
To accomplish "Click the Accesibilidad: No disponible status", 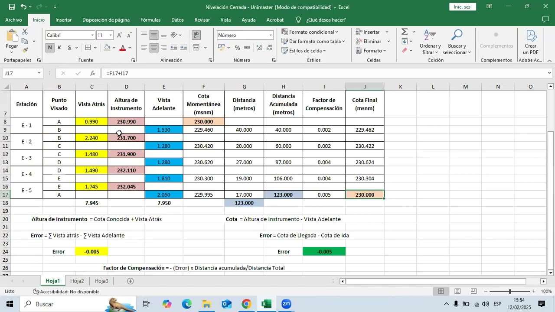I will tap(66, 292).
